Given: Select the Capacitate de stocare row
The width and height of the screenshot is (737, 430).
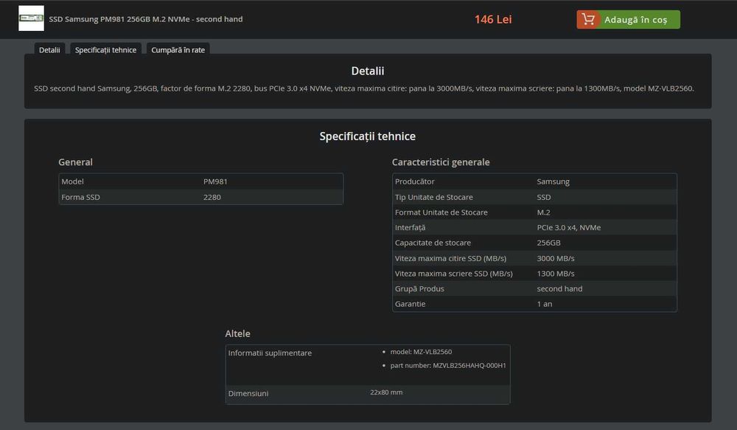Looking at the screenshot, I should (534, 243).
